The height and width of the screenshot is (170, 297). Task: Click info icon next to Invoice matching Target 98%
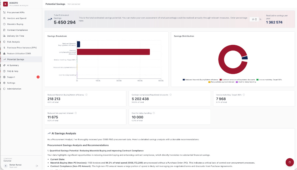tap(243, 95)
